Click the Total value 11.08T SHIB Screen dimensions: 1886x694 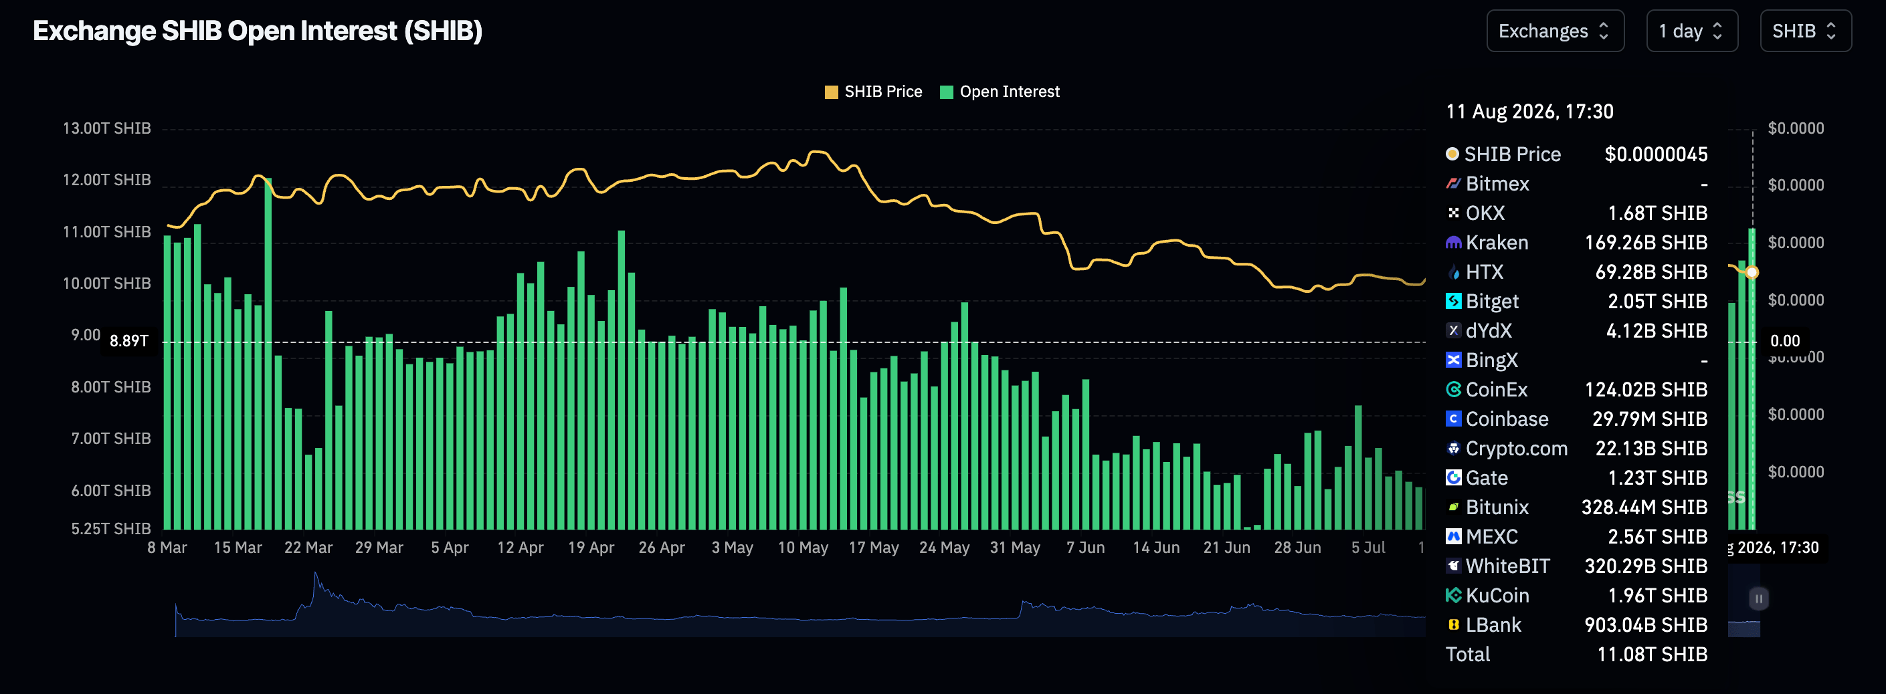pos(1653,654)
